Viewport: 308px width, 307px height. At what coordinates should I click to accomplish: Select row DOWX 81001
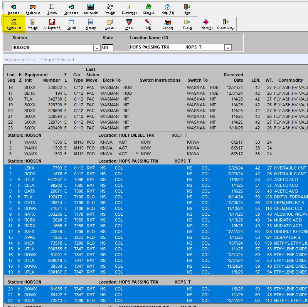(x=156, y=255)
